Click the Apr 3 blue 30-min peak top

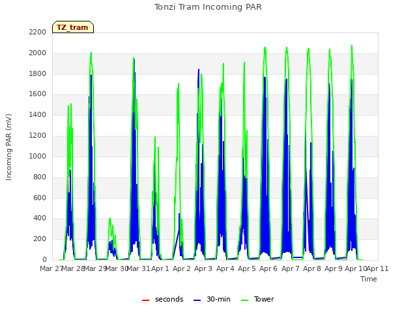click(x=199, y=70)
